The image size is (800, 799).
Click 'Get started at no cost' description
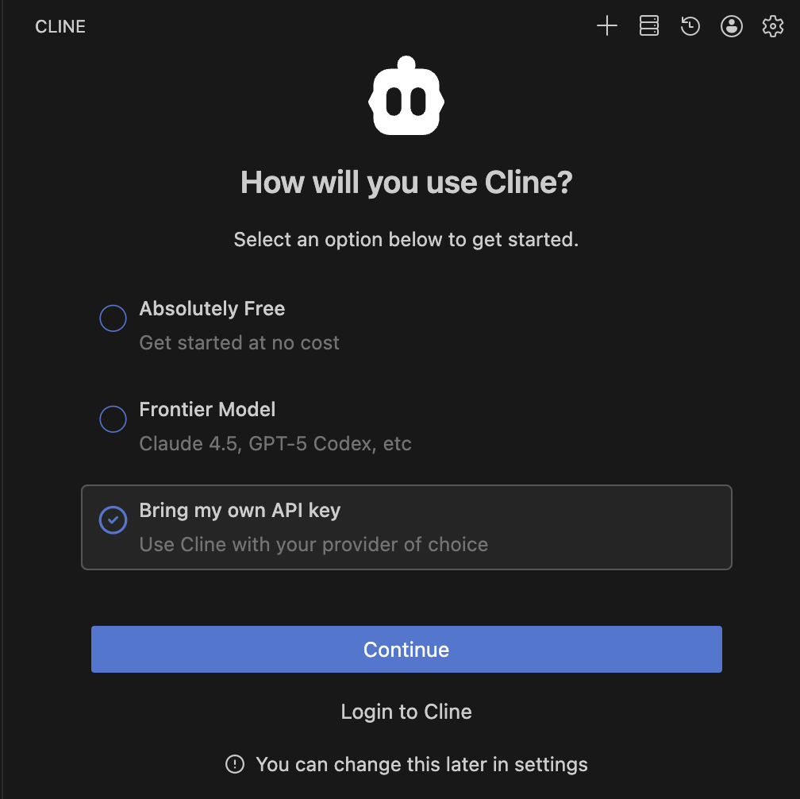click(240, 343)
